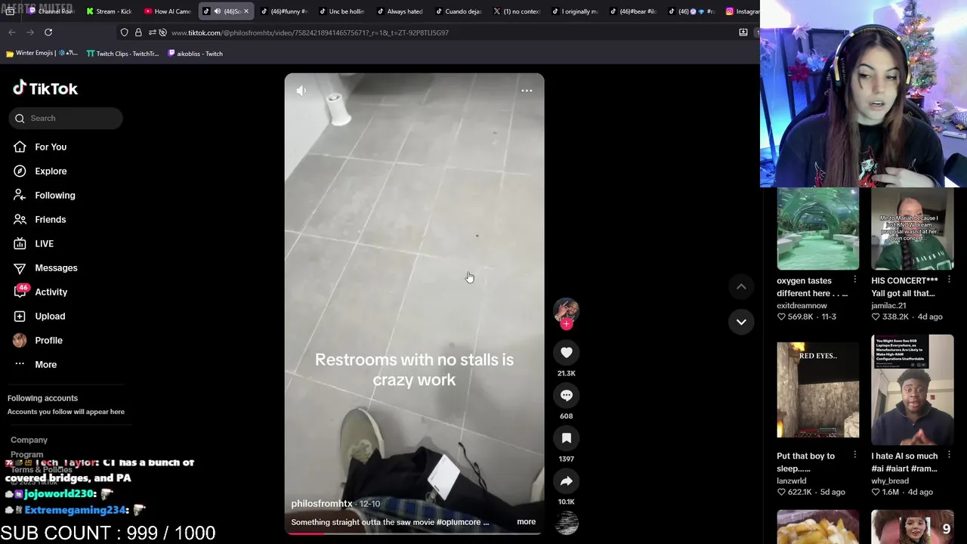Open options for Put that boy video
967x544 pixels.
(854, 455)
